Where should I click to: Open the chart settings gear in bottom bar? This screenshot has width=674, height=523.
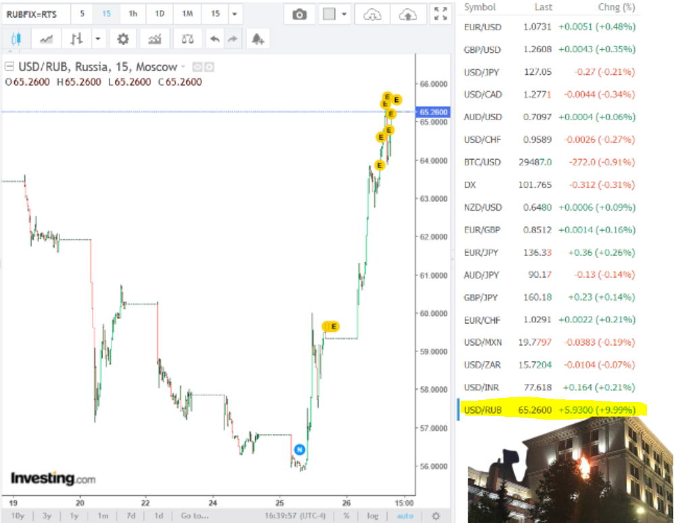coord(436,516)
